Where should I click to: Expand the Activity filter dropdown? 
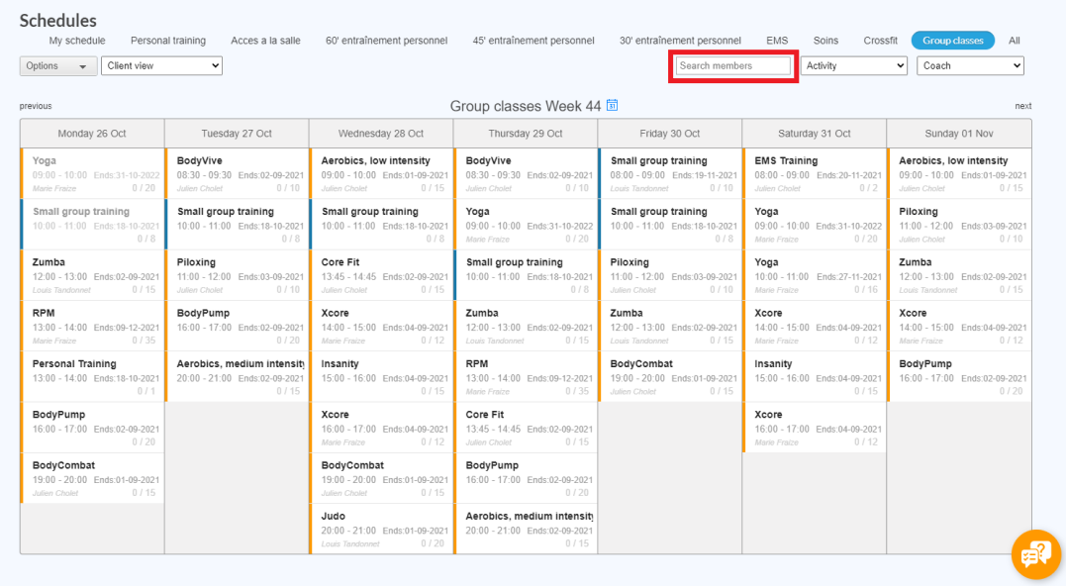click(853, 66)
